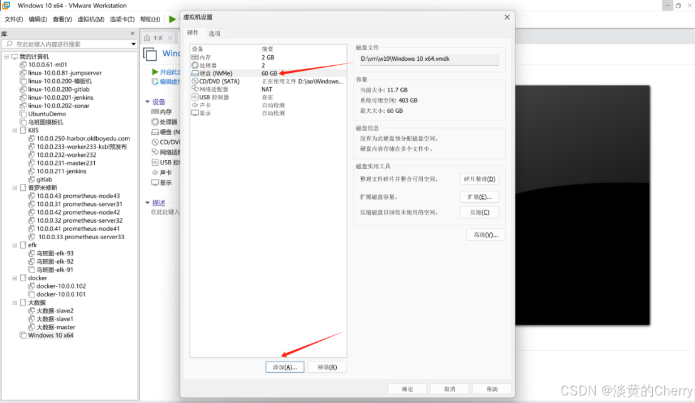Image resolution: width=695 pixels, height=403 pixels.
Task: Click the 移除(R) button
Action: [x=327, y=367]
